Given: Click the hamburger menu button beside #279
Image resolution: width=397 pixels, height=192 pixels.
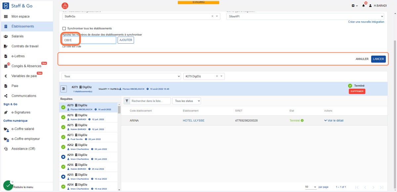Looking at the screenshot, I should click(x=64, y=89).
